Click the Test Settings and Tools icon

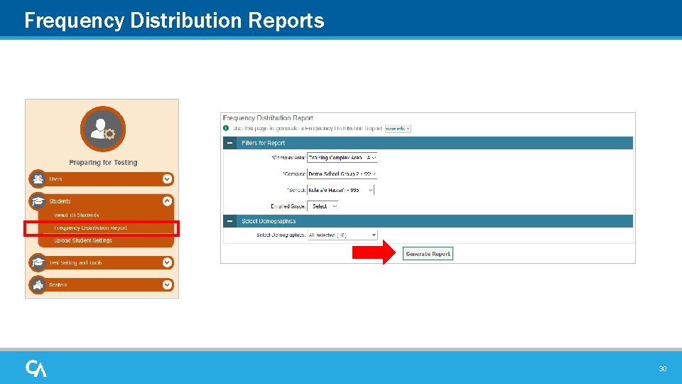coord(38,262)
